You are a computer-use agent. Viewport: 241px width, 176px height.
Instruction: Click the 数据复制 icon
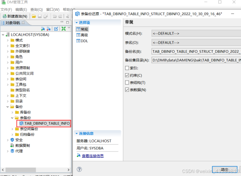(x=12, y=145)
